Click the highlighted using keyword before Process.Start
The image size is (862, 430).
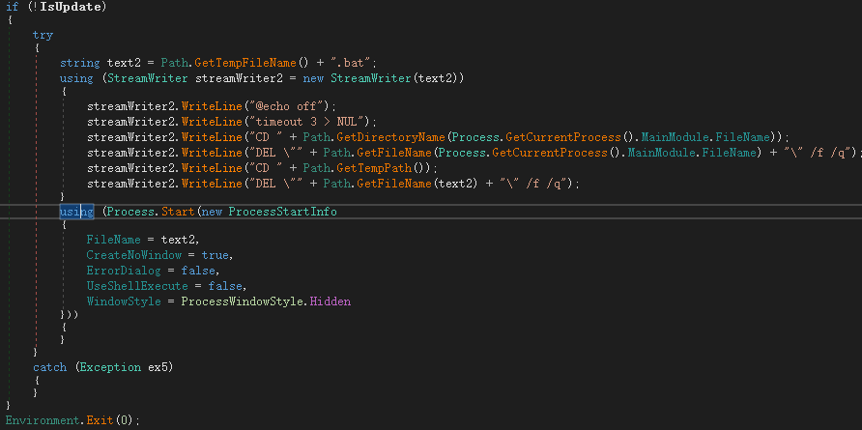76,212
